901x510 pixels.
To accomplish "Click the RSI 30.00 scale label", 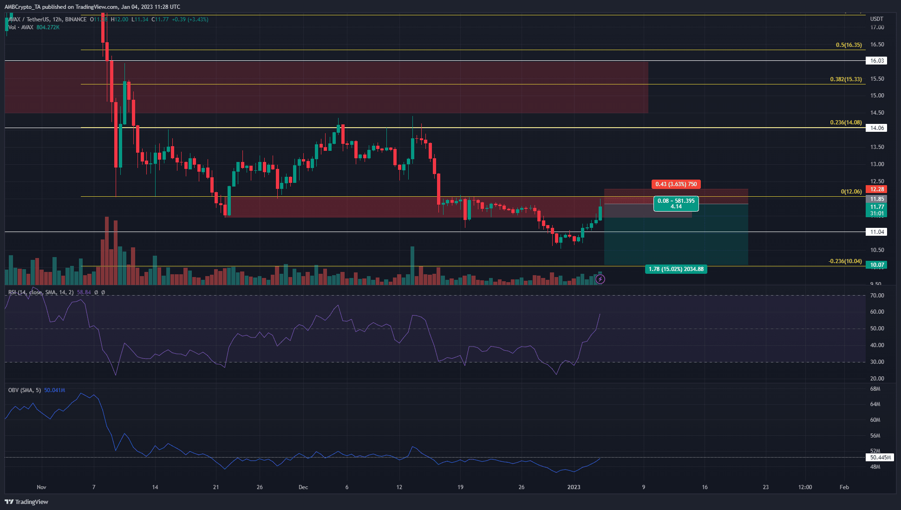I will tap(877, 362).
